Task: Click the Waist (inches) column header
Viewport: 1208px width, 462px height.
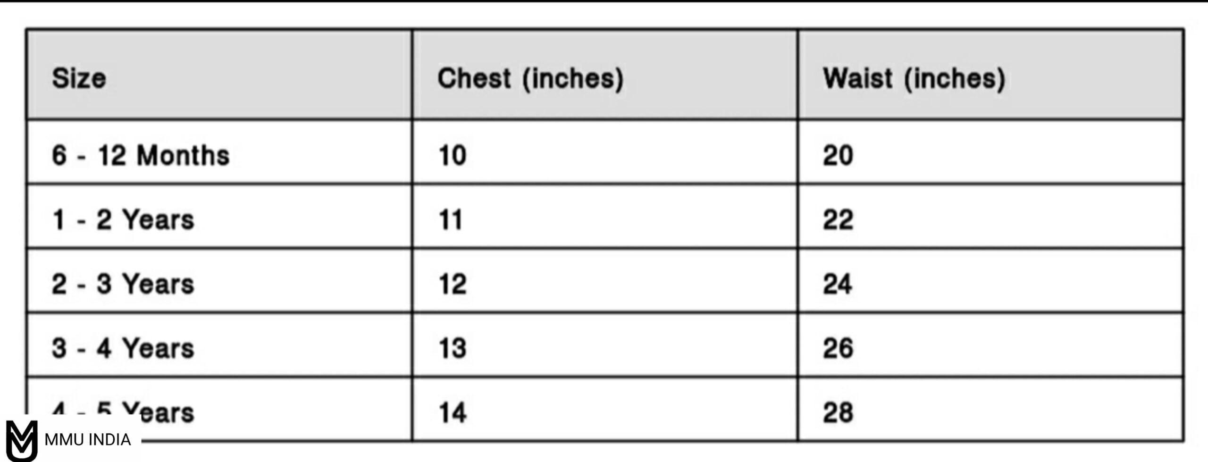Action: click(914, 78)
